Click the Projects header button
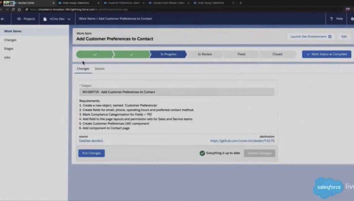The image size is (354, 201). [26, 19]
